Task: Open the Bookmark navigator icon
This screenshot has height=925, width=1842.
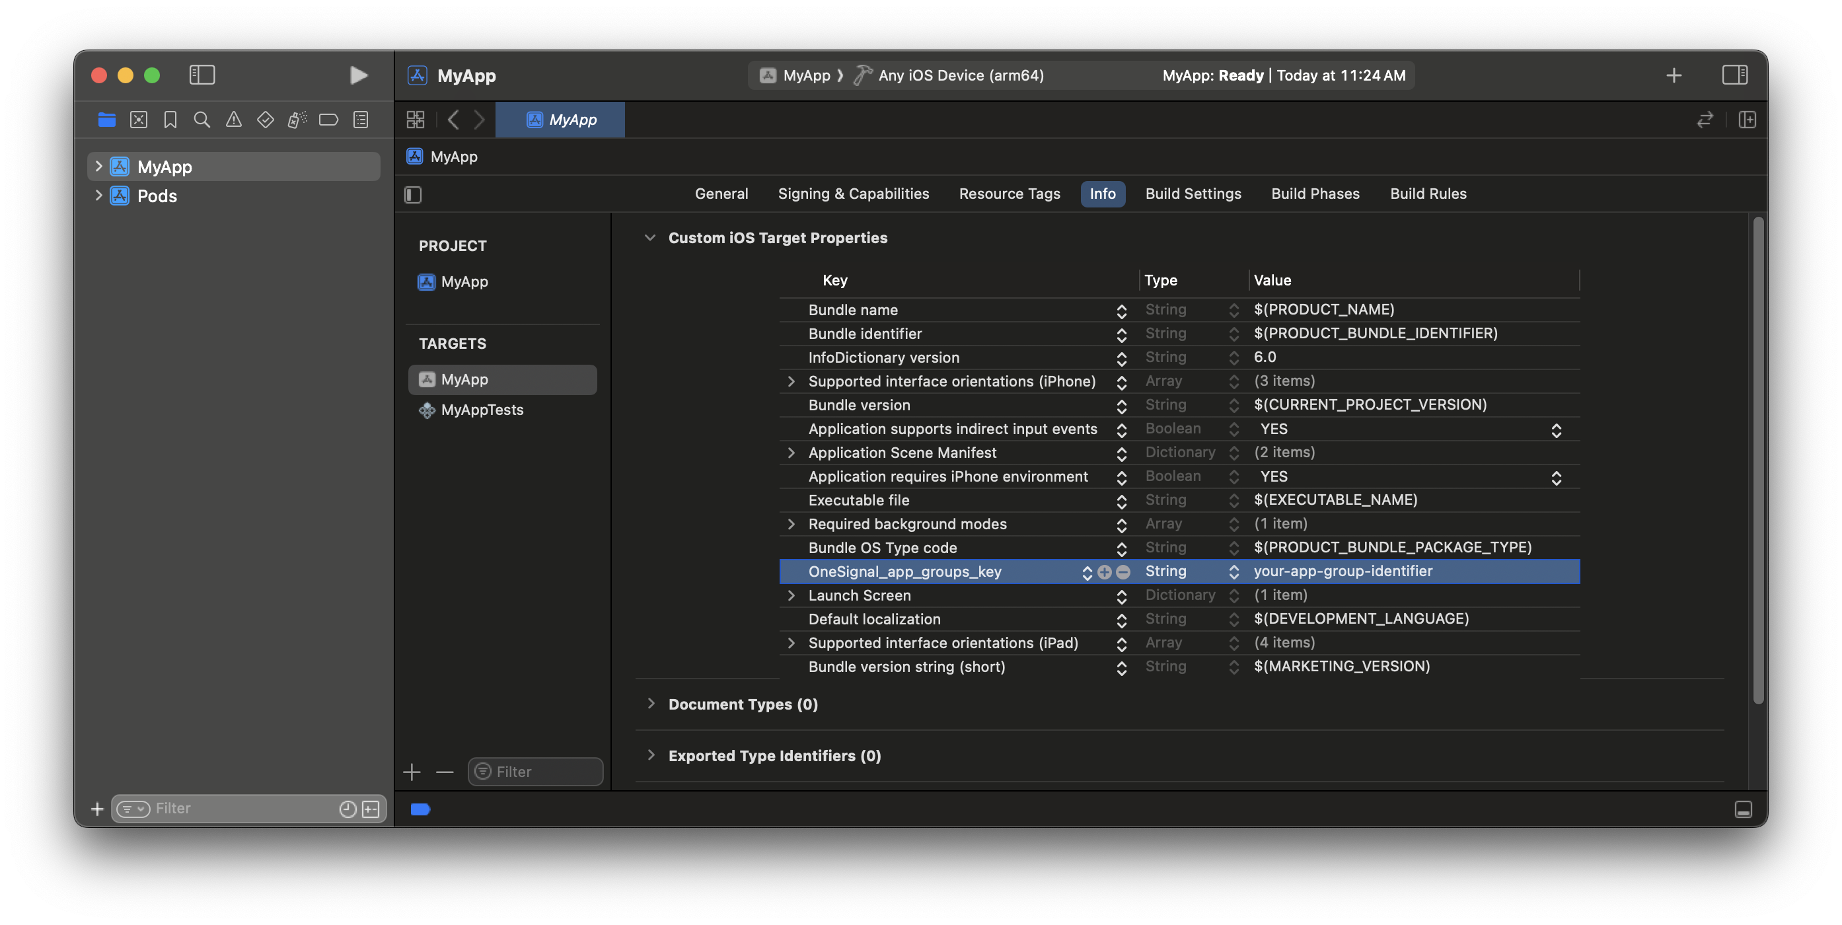Action: 170,120
